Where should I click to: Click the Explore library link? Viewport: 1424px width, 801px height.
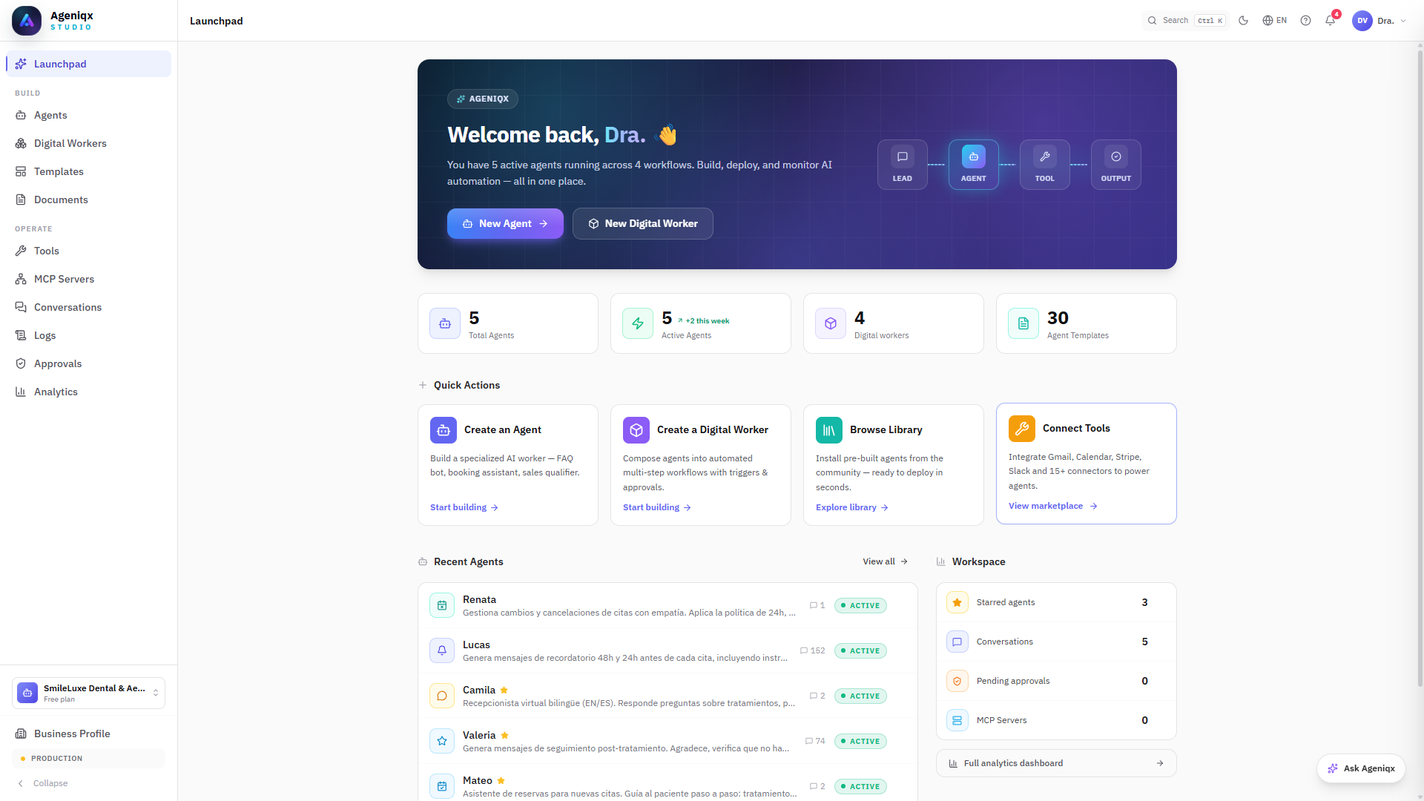pos(852,507)
